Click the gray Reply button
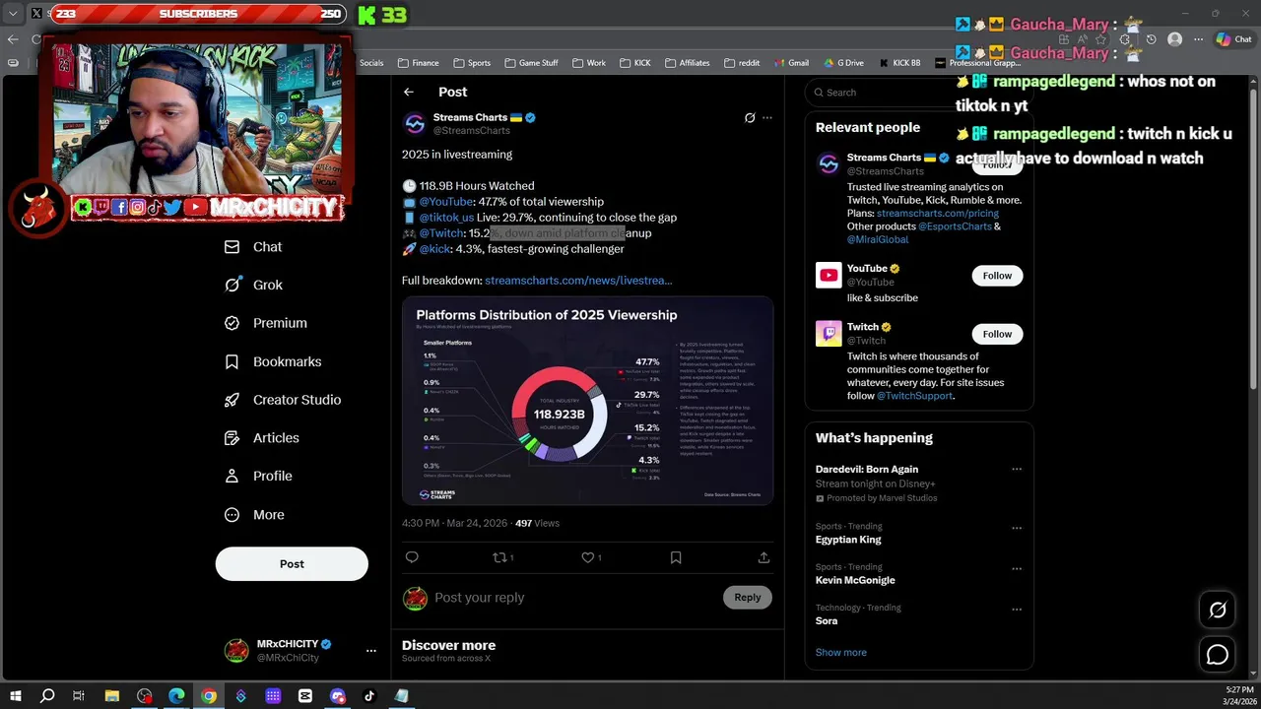Screen dimensions: 1261x709 click(x=748, y=597)
